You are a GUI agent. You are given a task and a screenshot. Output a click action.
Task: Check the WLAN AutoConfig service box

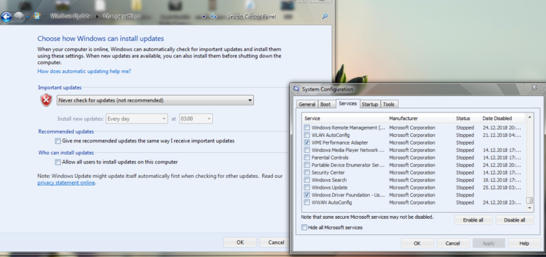306,135
